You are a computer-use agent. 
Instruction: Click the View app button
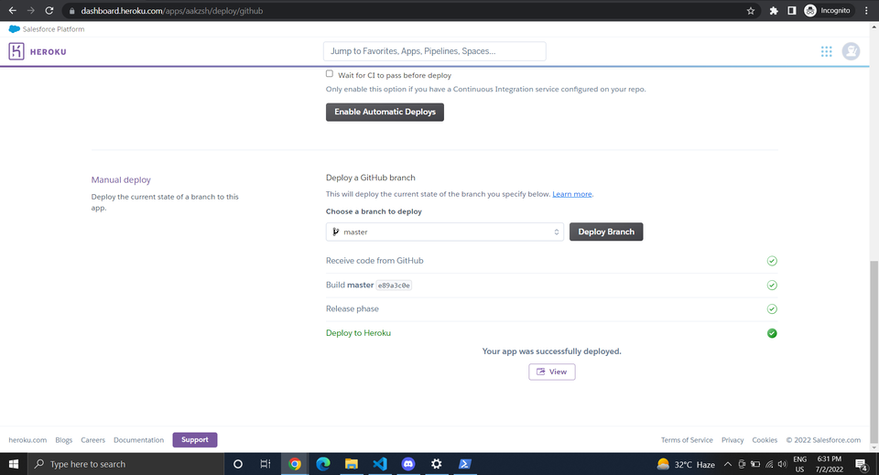[x=551, y=372]
